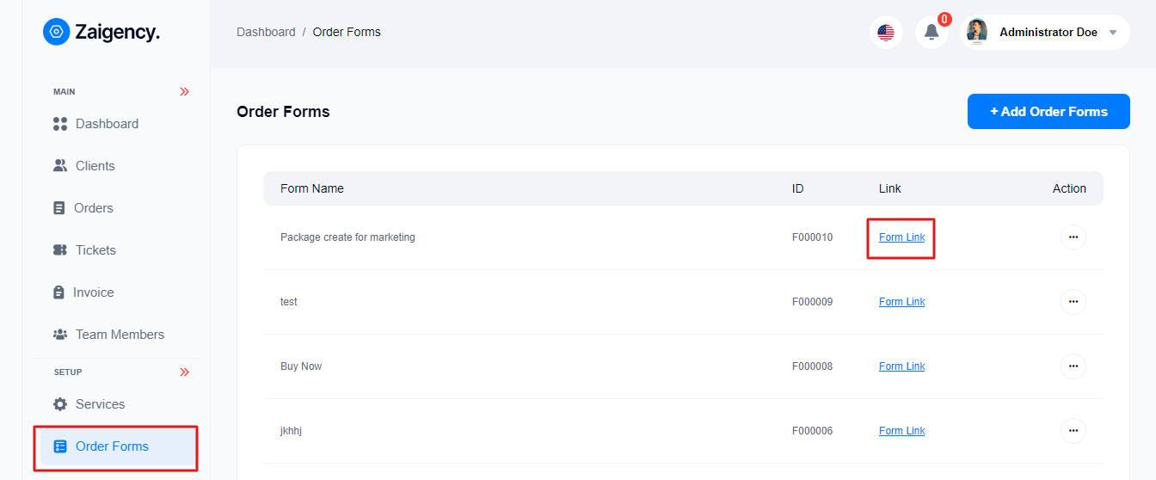
Task: Select Order Forms in the sidebar
Action: point(112,446)
